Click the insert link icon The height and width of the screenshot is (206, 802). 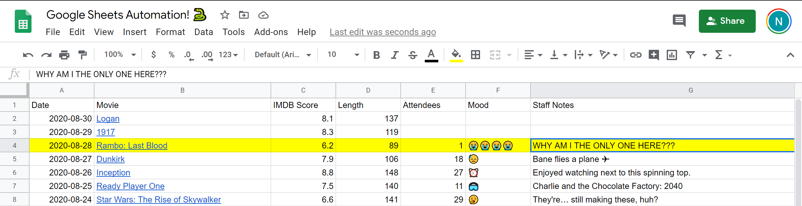[636, 55]
